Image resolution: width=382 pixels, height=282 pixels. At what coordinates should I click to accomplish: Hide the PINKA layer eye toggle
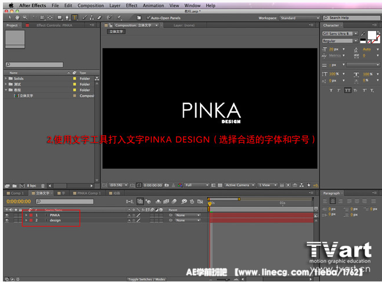point(7,215)
